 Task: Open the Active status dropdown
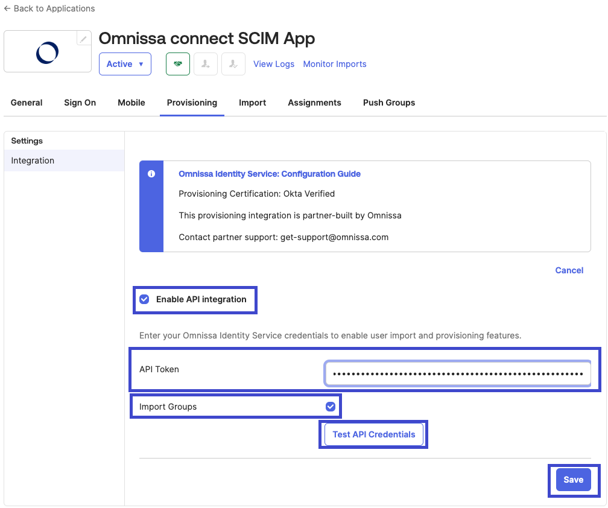(x=125, y=64)
